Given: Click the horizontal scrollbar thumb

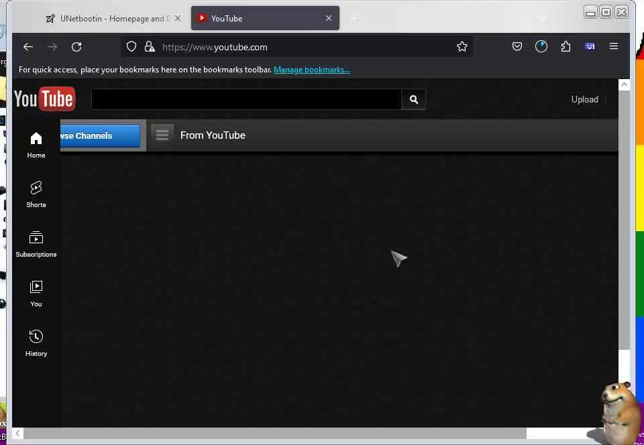Looking at the screenshot, I should (275, 433).
